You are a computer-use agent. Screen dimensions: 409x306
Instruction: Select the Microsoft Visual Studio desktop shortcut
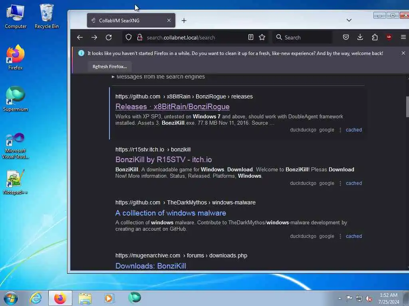coord(16,146)
